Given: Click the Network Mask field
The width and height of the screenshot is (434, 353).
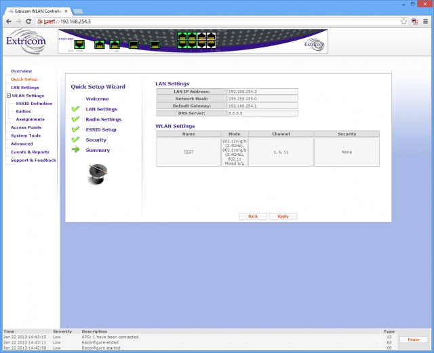Looking at the screenshot, I should [262, 99].
